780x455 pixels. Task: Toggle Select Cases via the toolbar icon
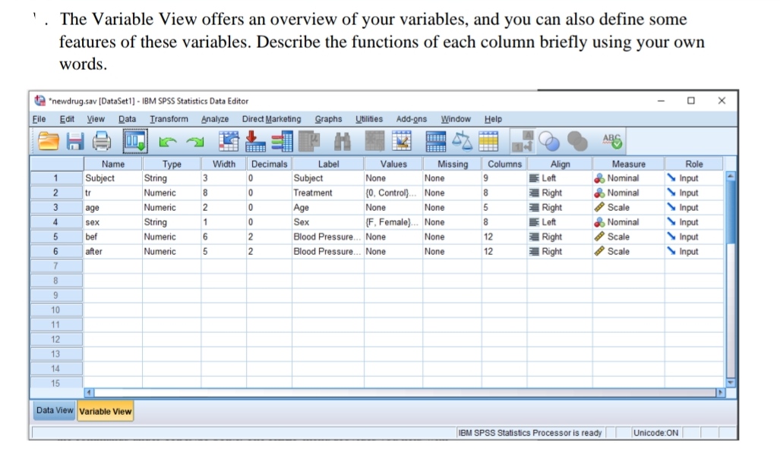tap(488, 141)
